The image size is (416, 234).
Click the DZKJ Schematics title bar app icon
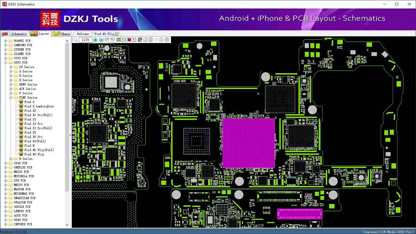click(4, 4)
